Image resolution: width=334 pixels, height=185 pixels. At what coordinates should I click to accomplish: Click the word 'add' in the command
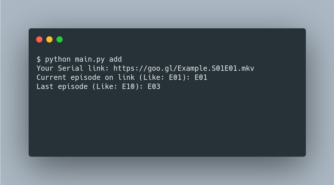[x=115, y=59]
